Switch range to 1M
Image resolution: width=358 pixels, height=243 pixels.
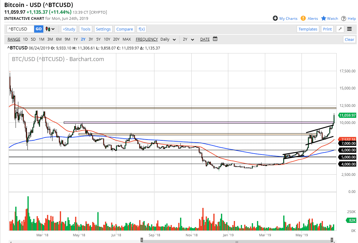[x=42, y=39]
